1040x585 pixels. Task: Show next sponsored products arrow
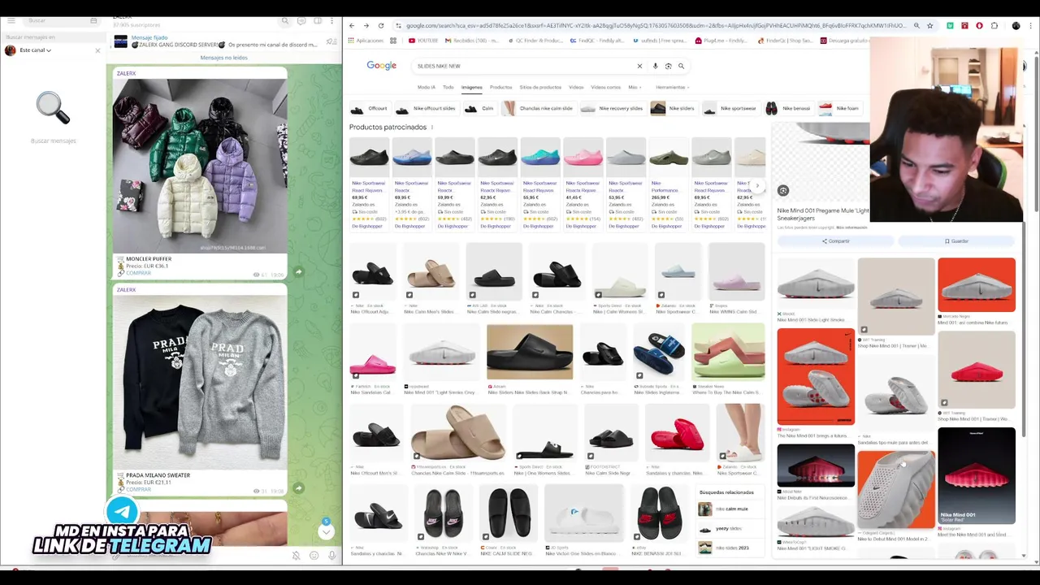pyautogui.click(x=757, y=186)
